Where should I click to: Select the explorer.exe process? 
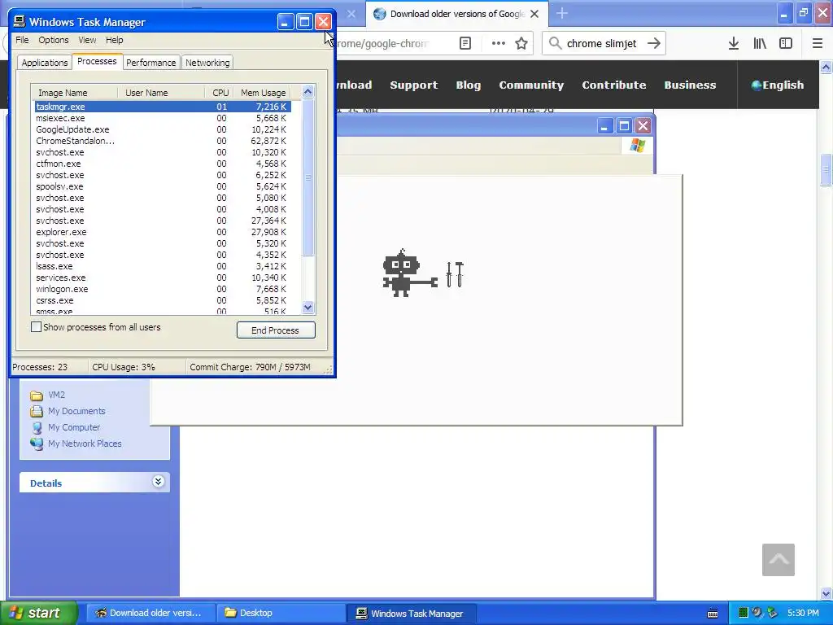[x=162, y=232]
